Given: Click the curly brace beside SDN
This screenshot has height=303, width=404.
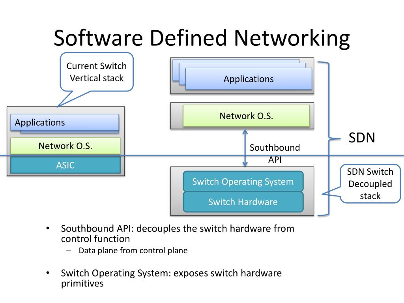Looking at the screenshot, I should click(329, 139).
